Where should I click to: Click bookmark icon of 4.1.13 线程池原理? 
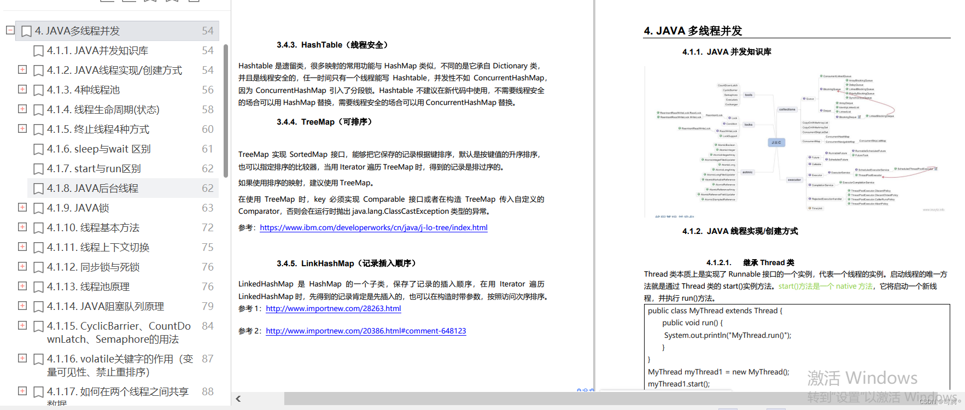point(38,287)
